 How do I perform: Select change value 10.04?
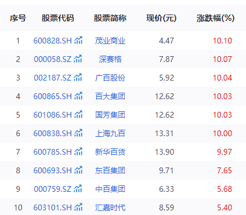222,78
